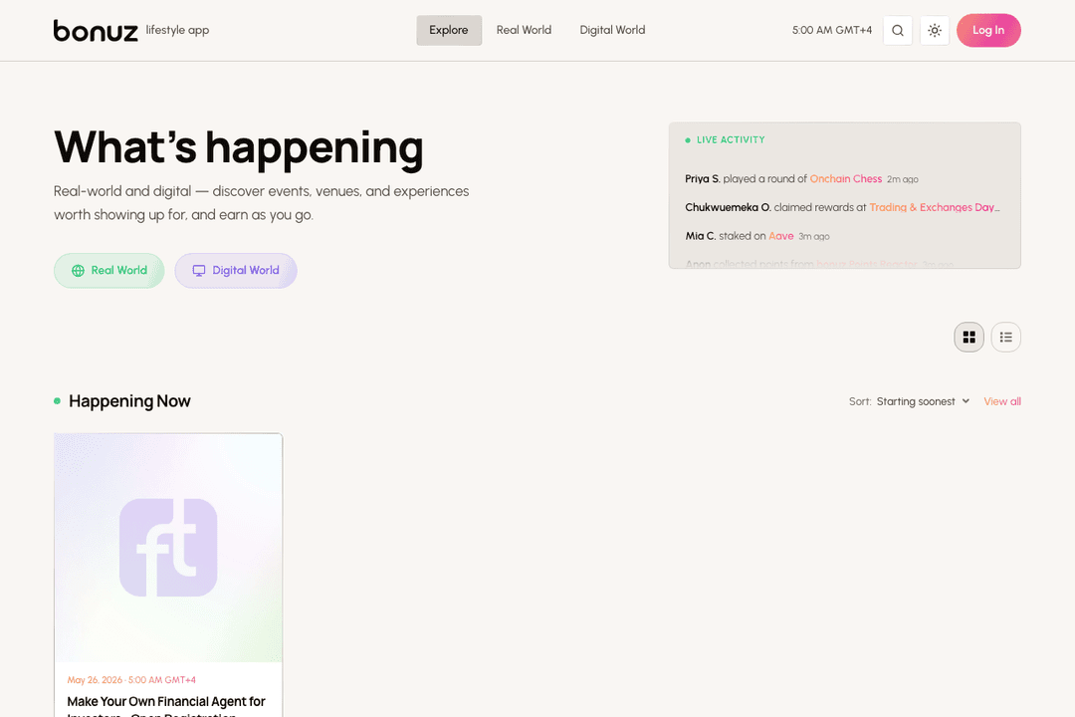Click the green Real World pill button
Viewport: 1075px width, 717px height.
pyautogui.click(x=109, y=270)
